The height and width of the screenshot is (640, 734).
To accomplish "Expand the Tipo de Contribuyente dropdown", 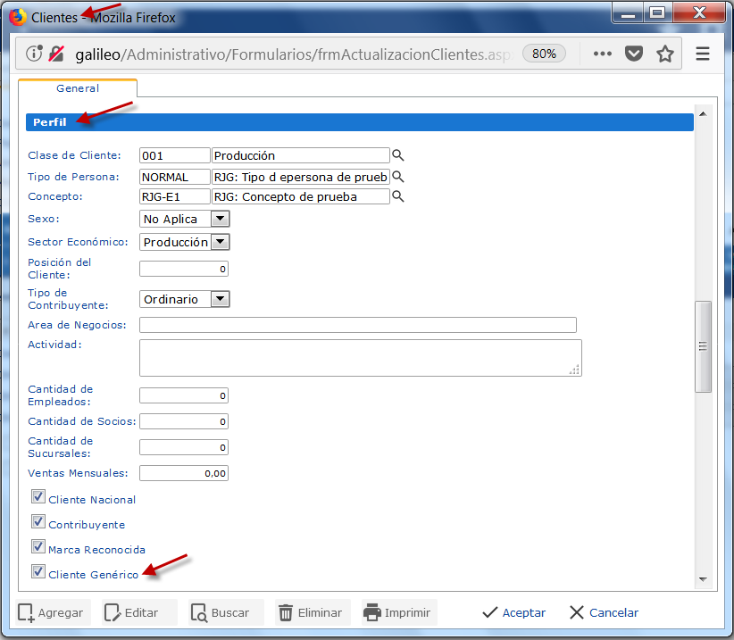I will (x=220, y=299).
